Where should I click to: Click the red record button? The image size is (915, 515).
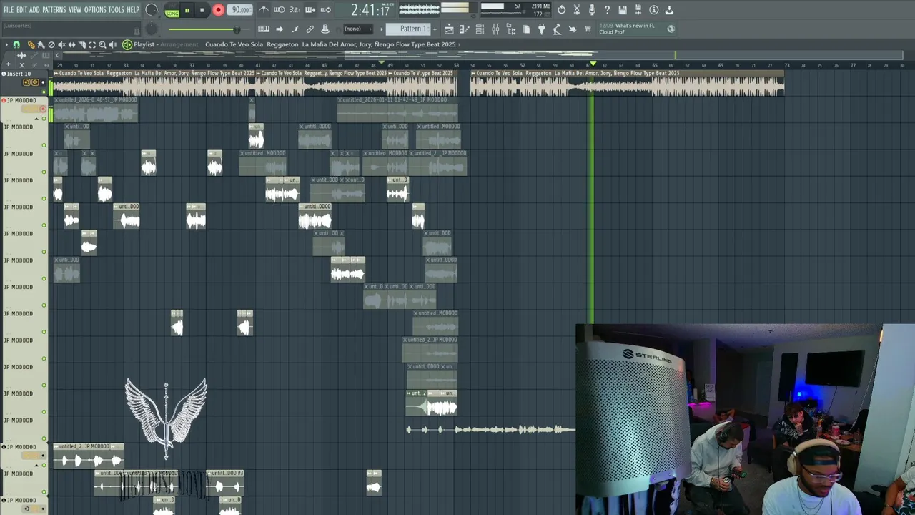point(218,11)
